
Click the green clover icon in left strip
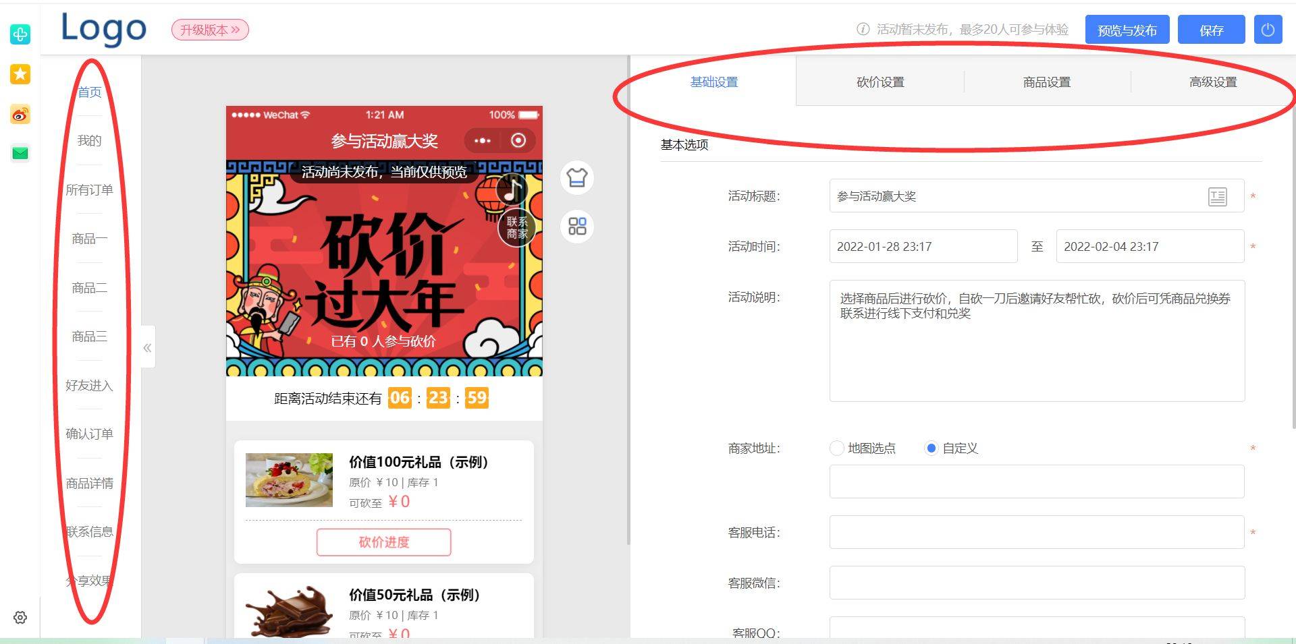(x=20, y=34)
